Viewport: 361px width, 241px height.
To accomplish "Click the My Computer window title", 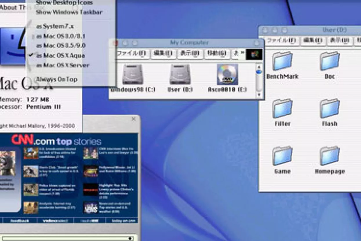I will (189, 43).
